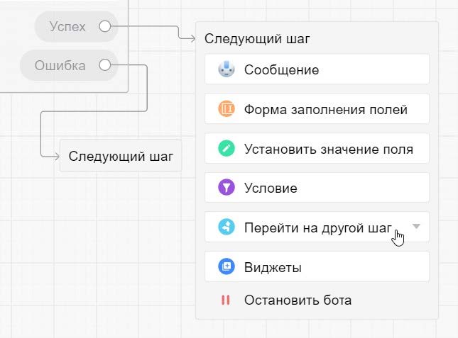Screen dimensions: 458x338
Task: Choose Остановить бота from the list
Action: point(298,300)
